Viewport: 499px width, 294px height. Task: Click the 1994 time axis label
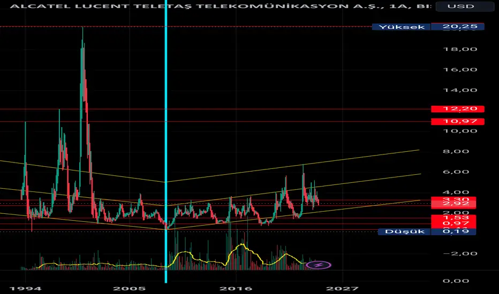point(26,288)
